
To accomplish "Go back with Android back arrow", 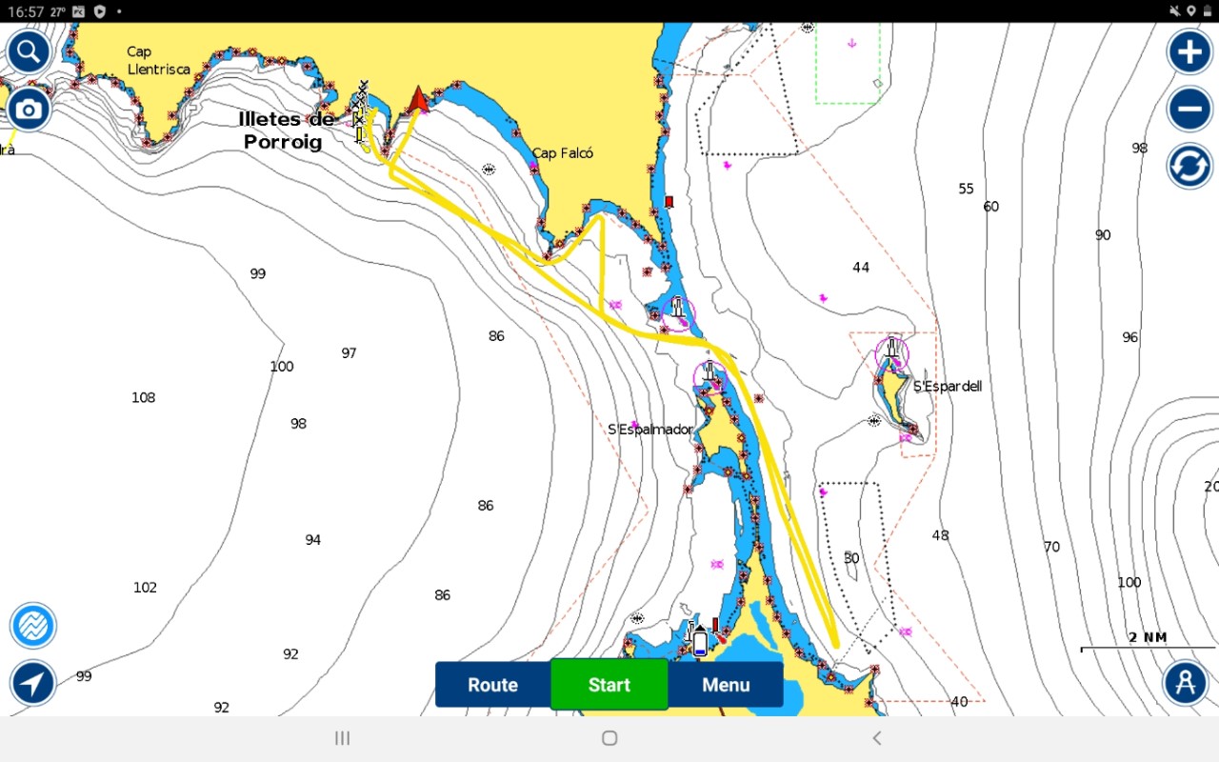I will tap(877, 738).
